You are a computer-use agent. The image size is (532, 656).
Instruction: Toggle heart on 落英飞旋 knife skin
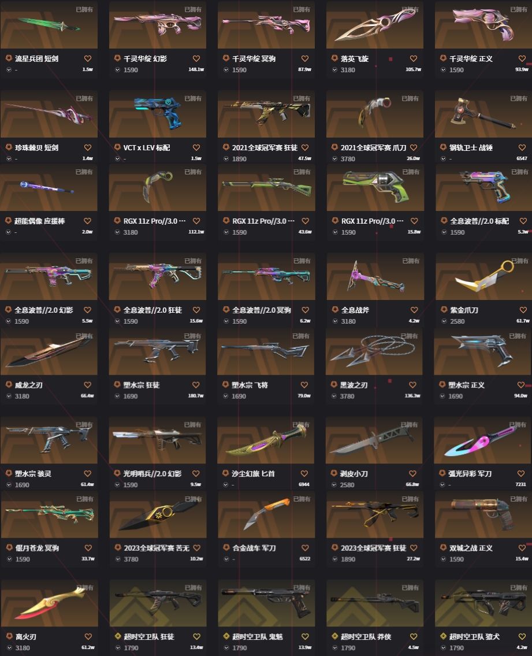tap(413, 58)
